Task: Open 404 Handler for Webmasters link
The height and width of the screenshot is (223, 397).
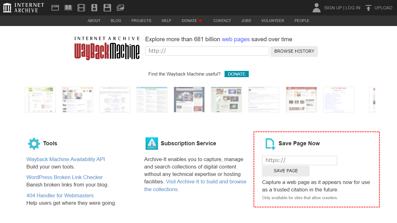Action: [x=60, y=195]
